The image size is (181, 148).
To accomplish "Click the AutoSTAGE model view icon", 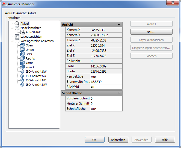I will [22, 32].
